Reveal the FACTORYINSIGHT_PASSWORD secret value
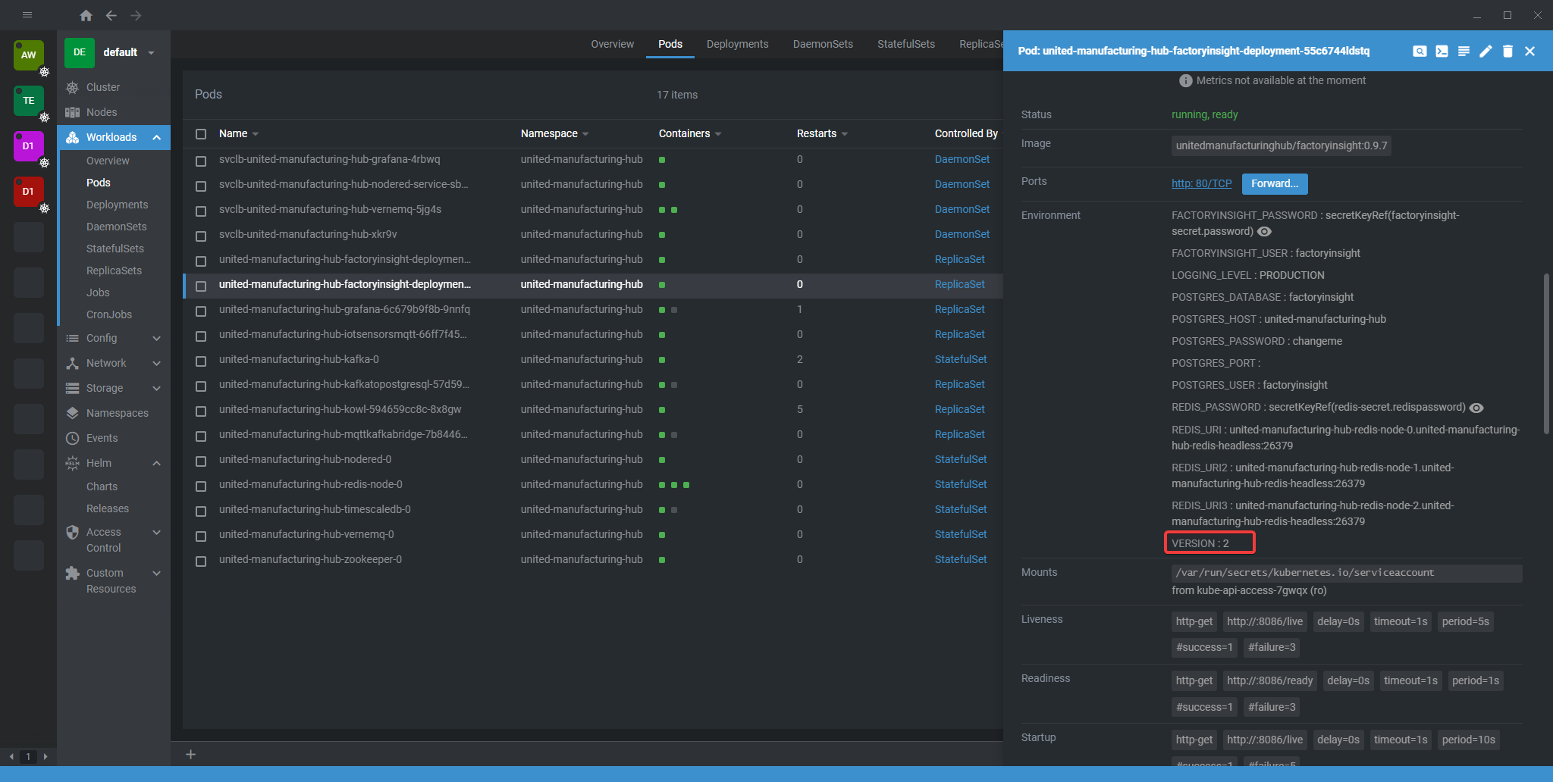Screen dimensions: 1553x782 (x=1265, y=232)
